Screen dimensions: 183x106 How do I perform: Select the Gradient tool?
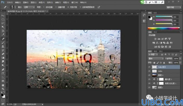(3, 58)
